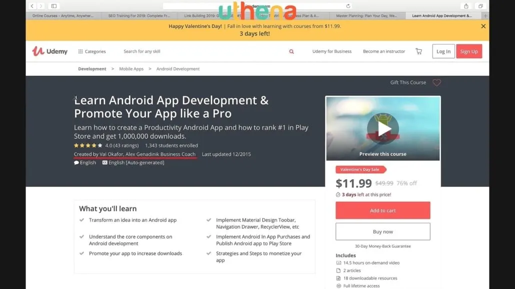The height and width of the screenshot is (289, 515).
Task: Open instructor Val Okafor's profile
Action: [x=111, y=154]
